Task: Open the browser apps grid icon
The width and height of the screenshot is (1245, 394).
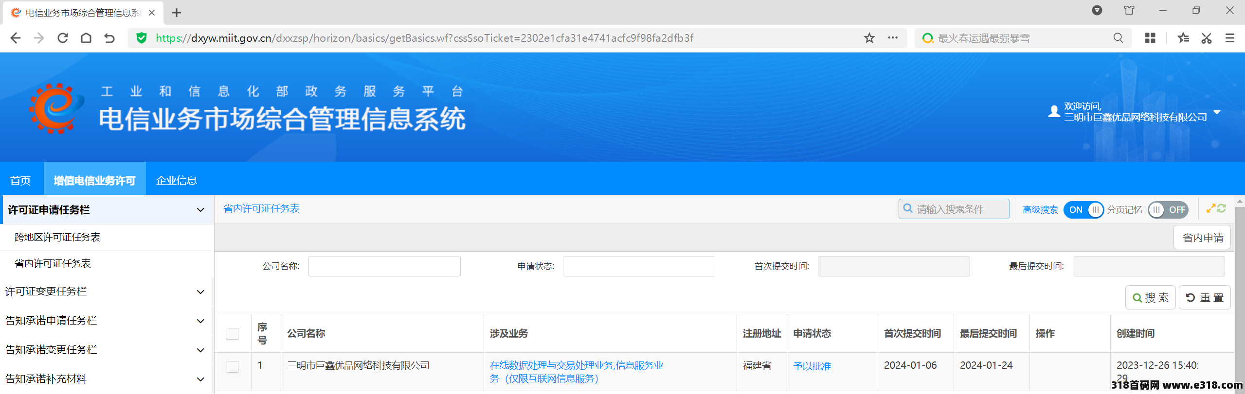Action: click(1150, 38)
